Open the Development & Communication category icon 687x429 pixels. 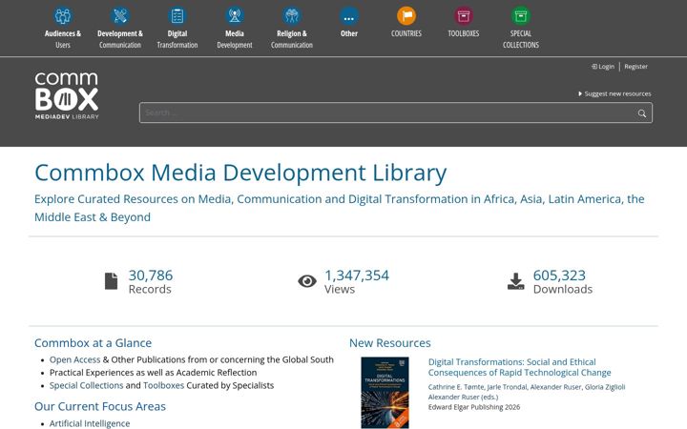120,16
